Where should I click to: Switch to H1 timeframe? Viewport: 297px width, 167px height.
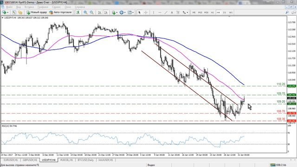[x=212, y=13]
